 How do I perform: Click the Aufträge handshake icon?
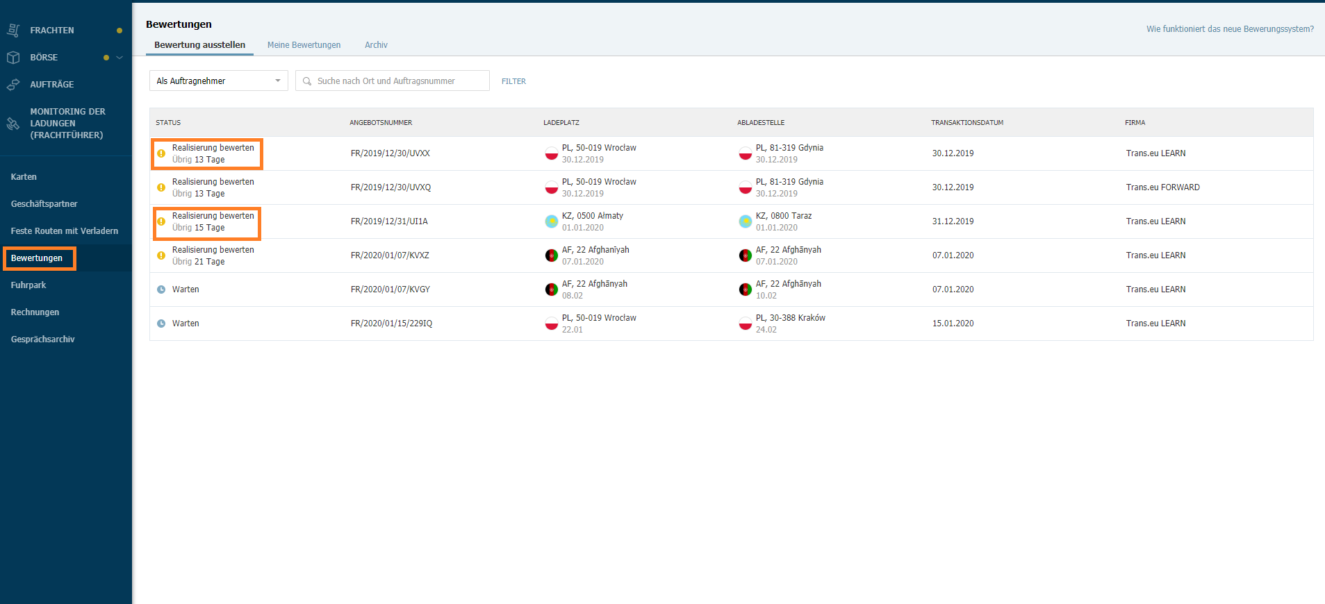coord(13,84)
